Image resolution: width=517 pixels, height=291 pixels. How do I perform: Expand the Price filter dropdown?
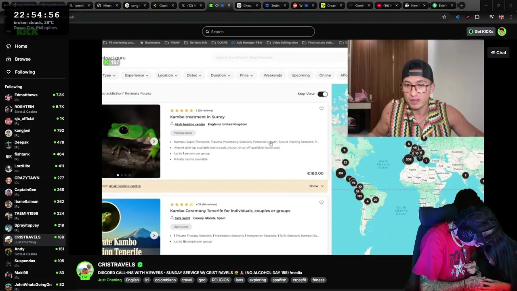246,75
